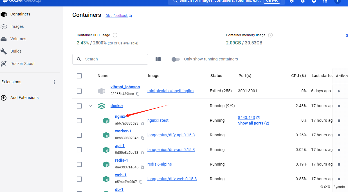Open the nginx-1 container link
Screen dimensions: 348x192
(122, 116)
